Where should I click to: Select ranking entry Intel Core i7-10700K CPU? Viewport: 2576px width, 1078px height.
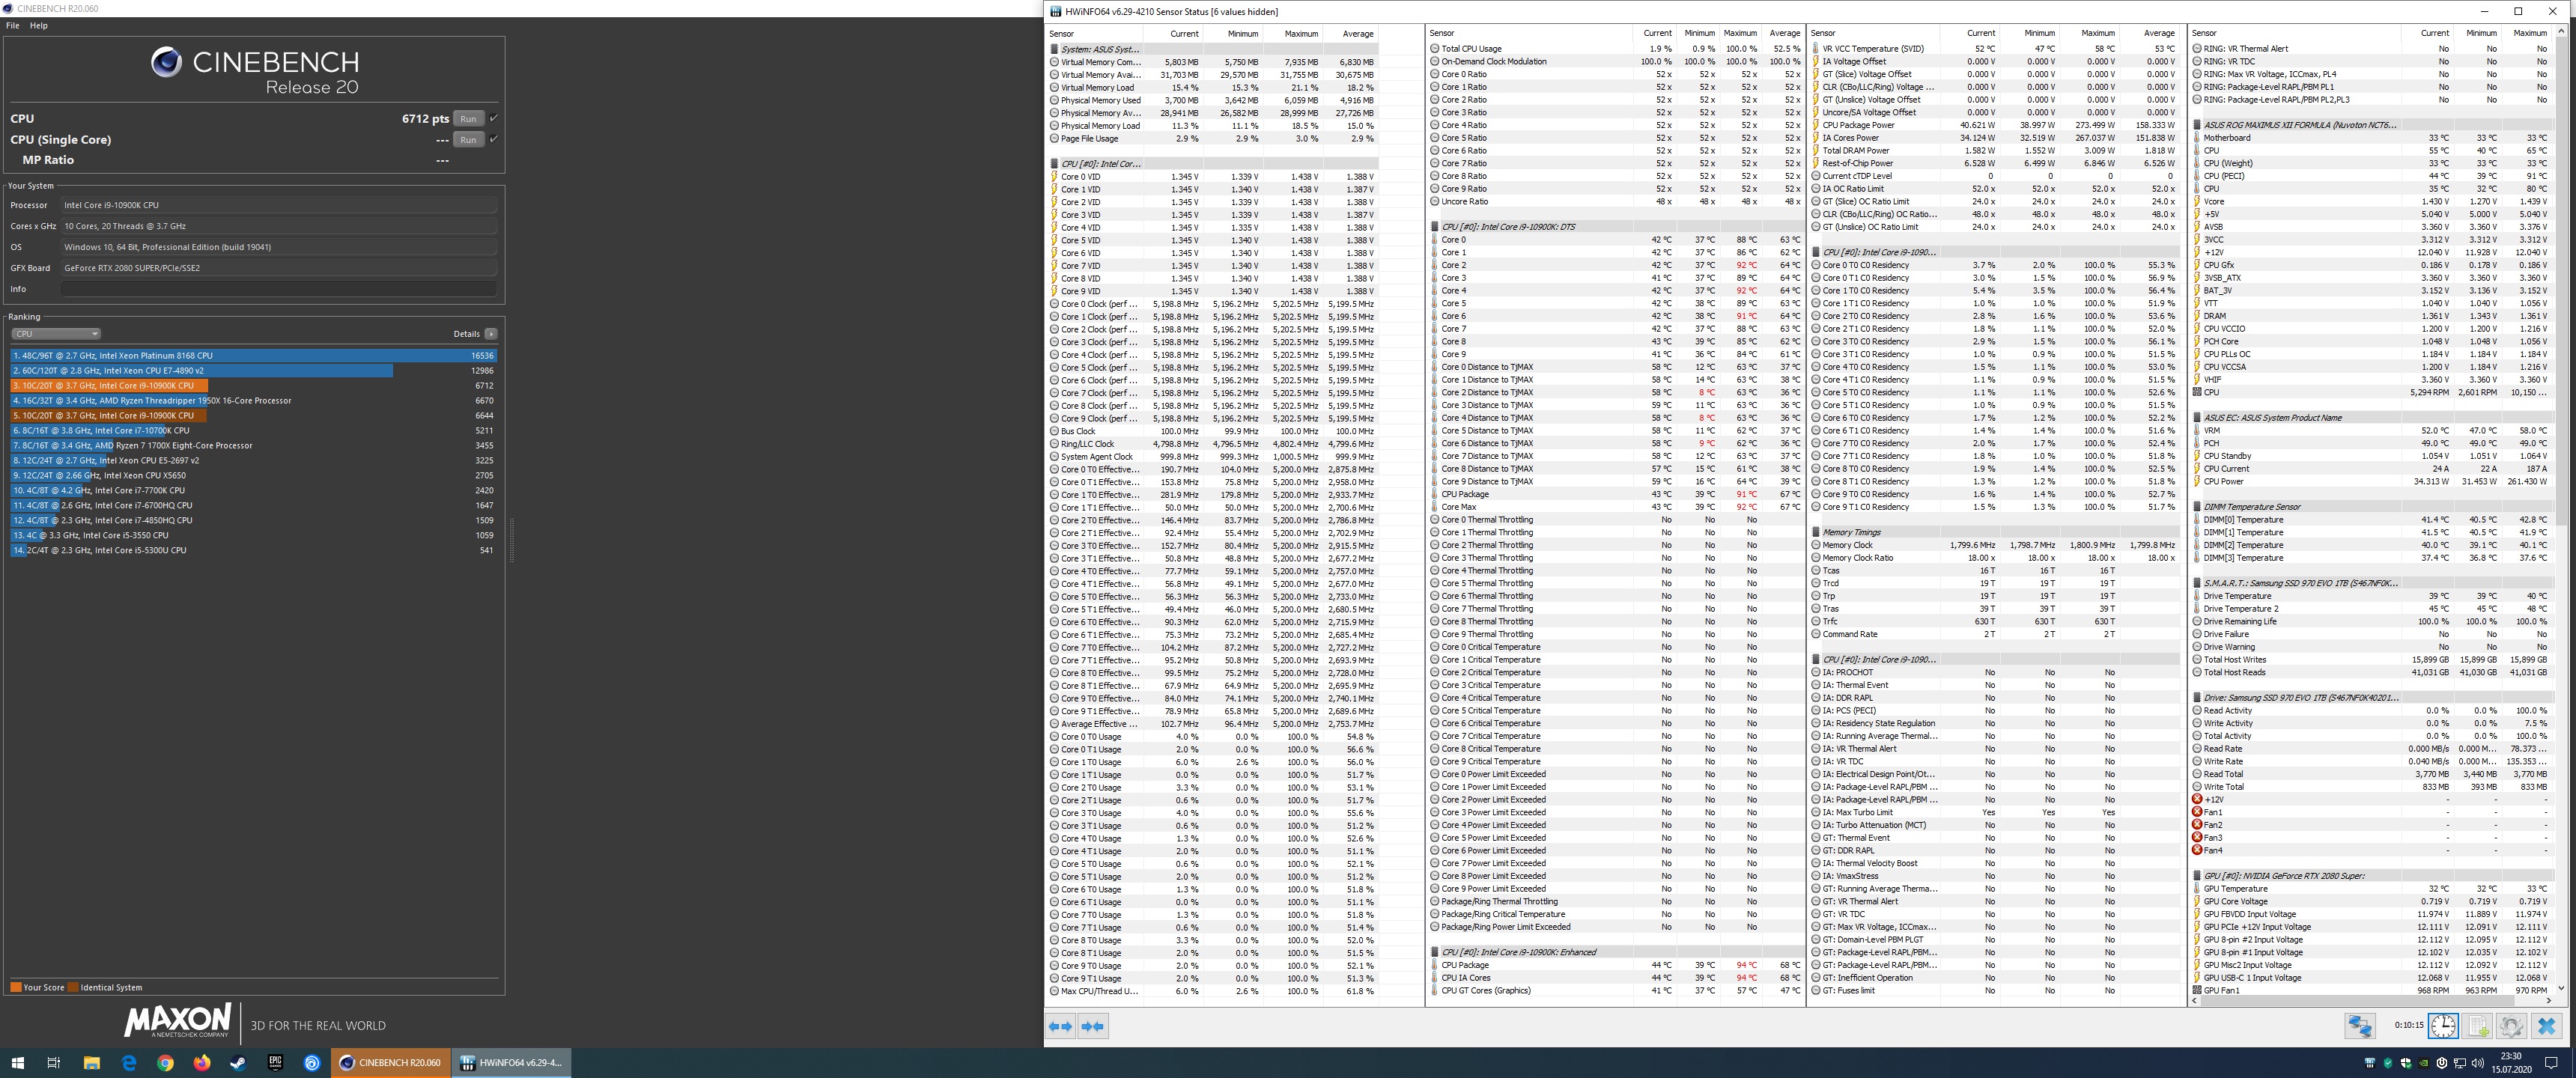click(254, 430)
